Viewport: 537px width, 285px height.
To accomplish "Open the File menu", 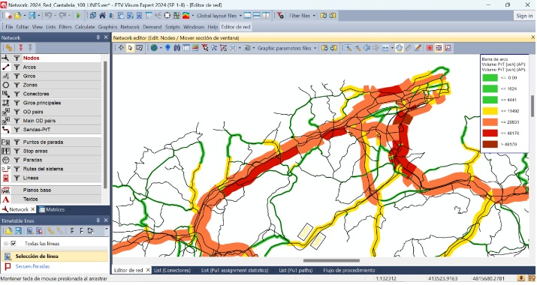I will pos(9,27).
